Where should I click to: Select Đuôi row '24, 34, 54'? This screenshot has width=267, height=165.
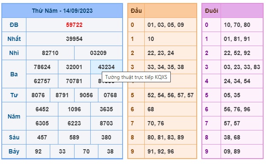(x=237, y=81)
